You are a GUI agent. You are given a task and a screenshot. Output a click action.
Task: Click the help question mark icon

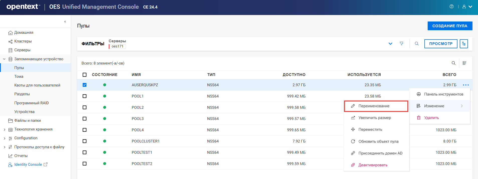click(451, 7)
